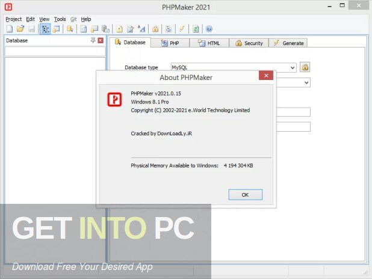Click the PHPMaker logo in the title bar
372x279 pixels.
8,7
